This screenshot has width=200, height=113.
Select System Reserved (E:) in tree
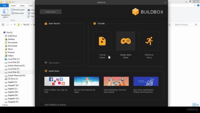tap(16, 66)
